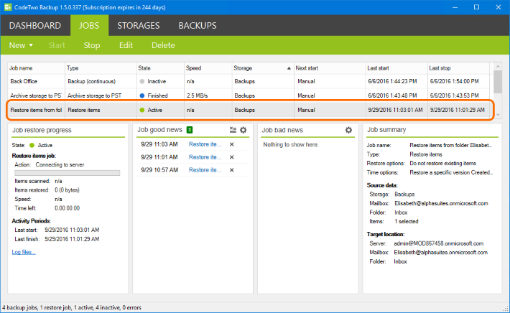
Task: Click the 9/29/2016 11:03:01 AM table cell
Action: tap(397, 110)
